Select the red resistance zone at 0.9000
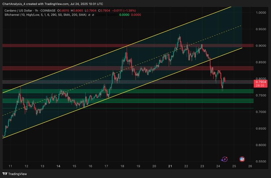Image resolution: width=271 pixels, height=178 pixels. point(126,46)
